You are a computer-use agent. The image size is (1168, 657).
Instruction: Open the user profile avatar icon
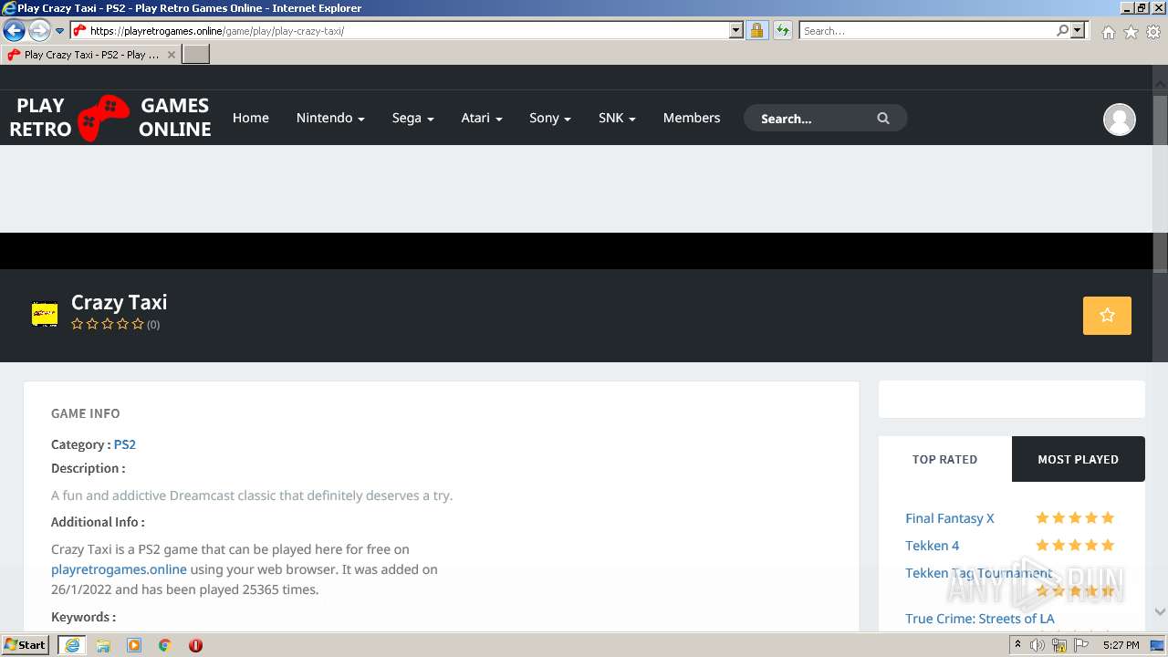(x=1120, y=119)
